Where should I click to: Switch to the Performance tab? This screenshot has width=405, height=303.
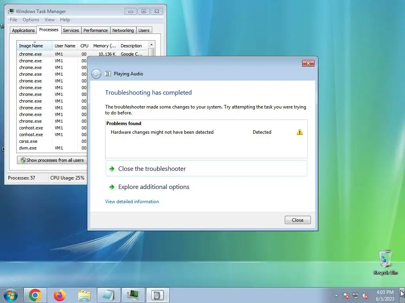click(x=96, y=30)
